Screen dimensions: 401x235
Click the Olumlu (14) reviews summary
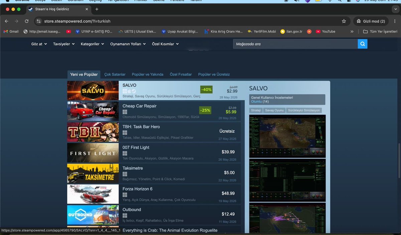pos(260,102)
